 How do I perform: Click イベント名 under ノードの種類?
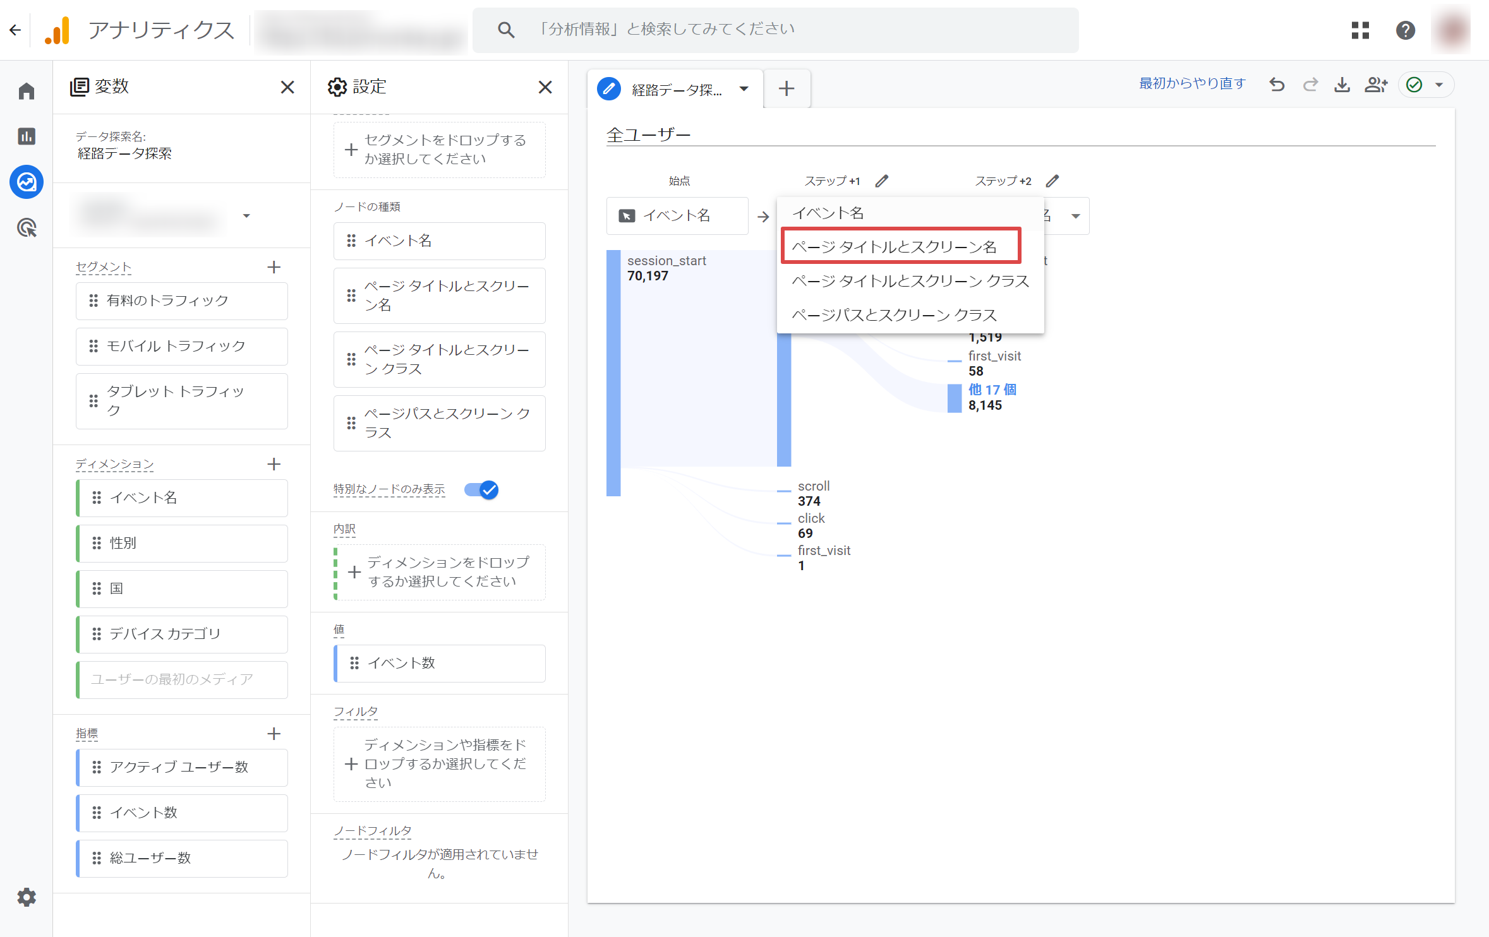point(440,241)
